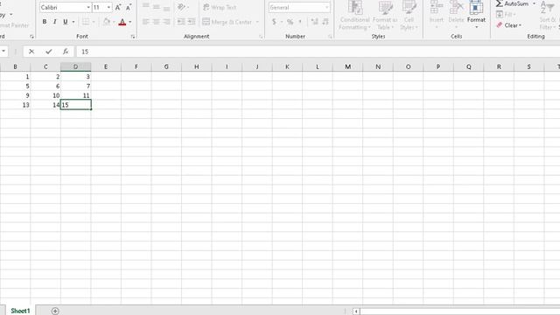This screenshot has height=315, width=560.
Task: Open Merge & Center dropdown arrow
Action: (x=257, y=22)
